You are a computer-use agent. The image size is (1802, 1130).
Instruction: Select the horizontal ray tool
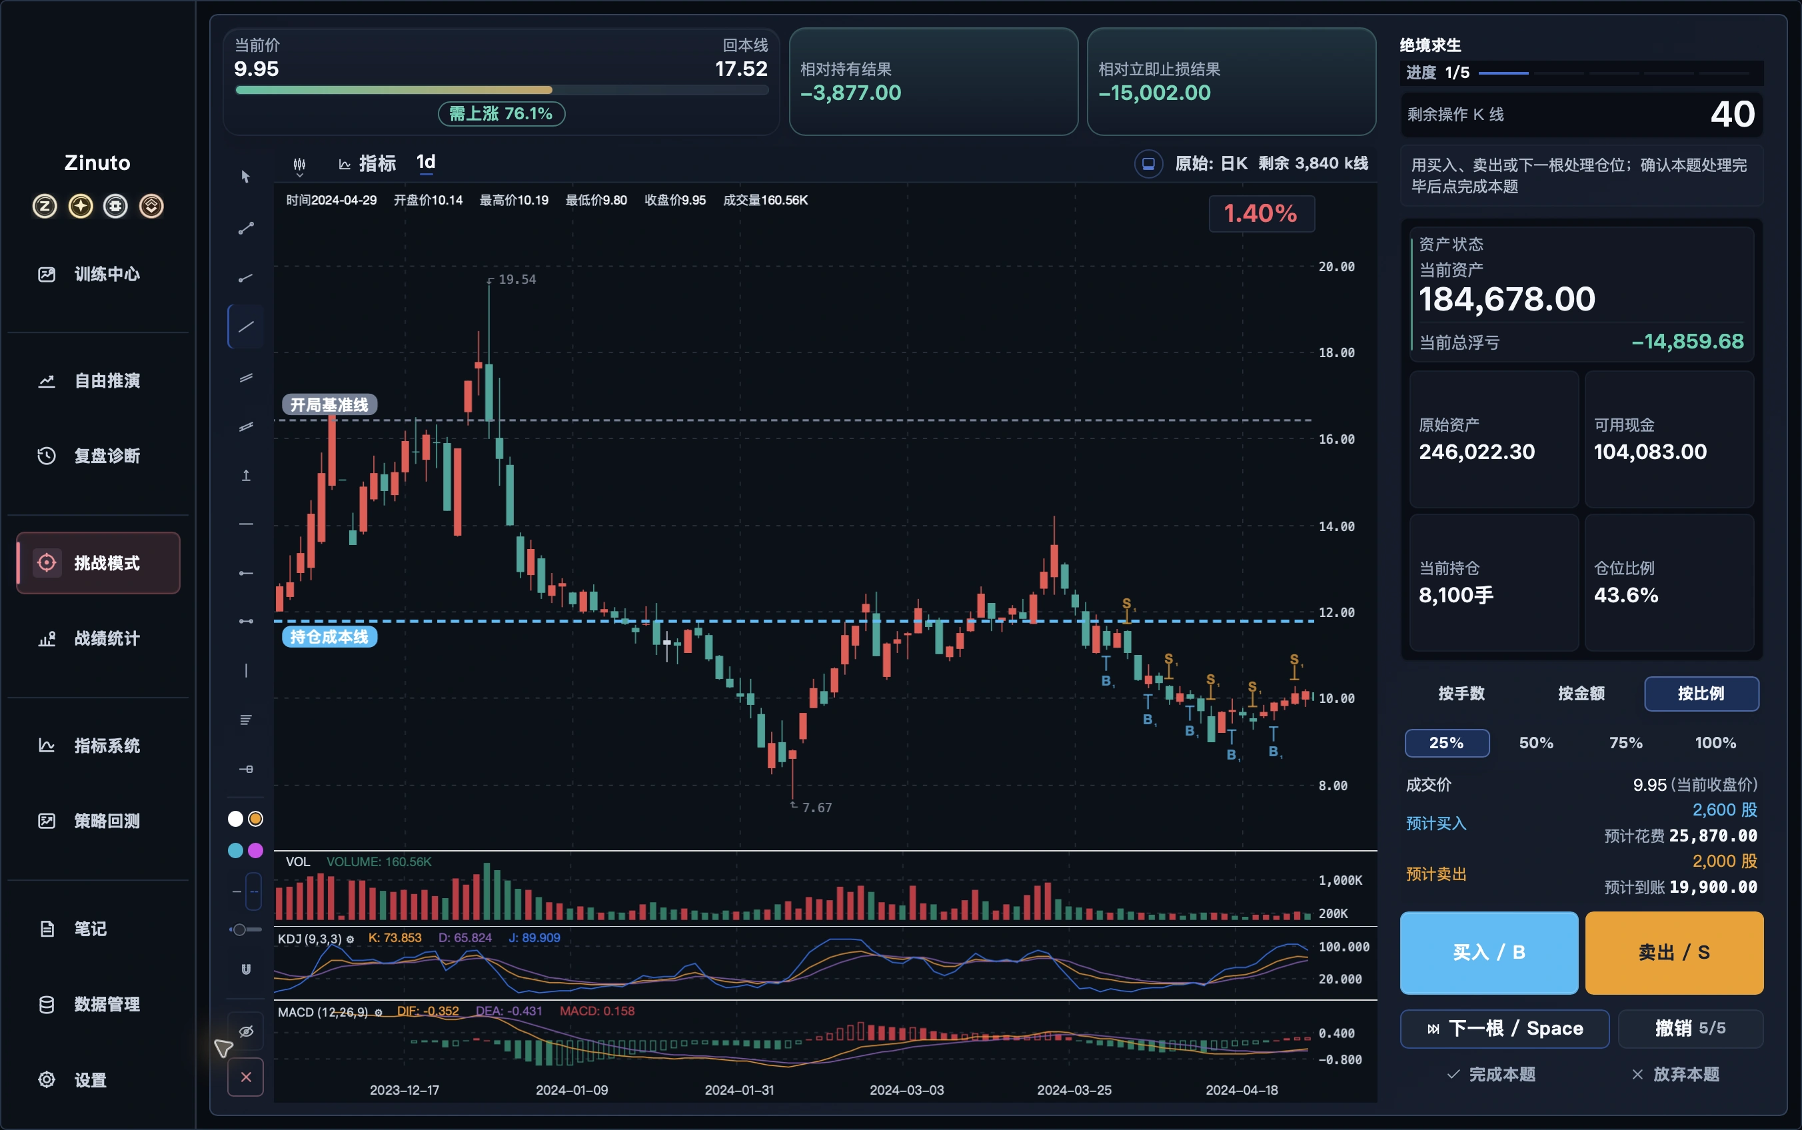245,573
